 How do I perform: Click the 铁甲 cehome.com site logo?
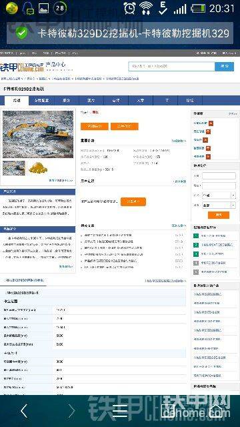click(22, 67)
